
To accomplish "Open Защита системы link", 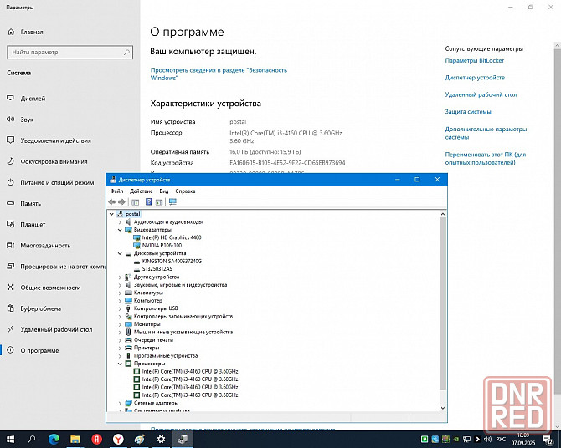I will pyautogui.click(x=468, y=112).
